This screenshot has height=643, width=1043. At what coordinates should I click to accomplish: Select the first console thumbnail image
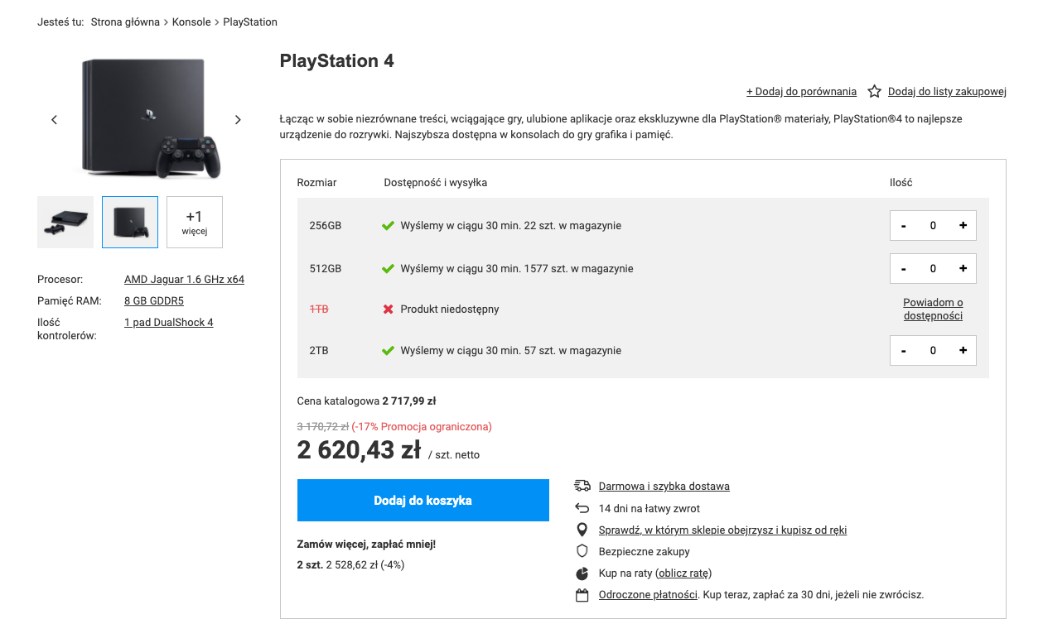point(65,222)
